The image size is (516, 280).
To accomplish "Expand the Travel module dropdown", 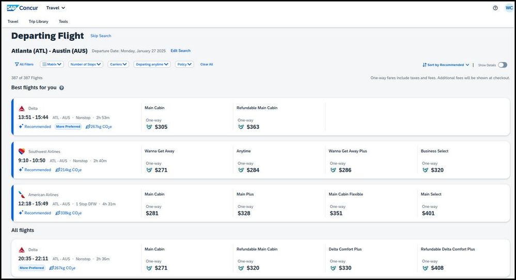I will pyautogui.click(x=56, y=8).
